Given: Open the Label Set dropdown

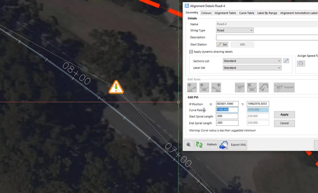Looking at the screenshot, I should click(280, 68).
